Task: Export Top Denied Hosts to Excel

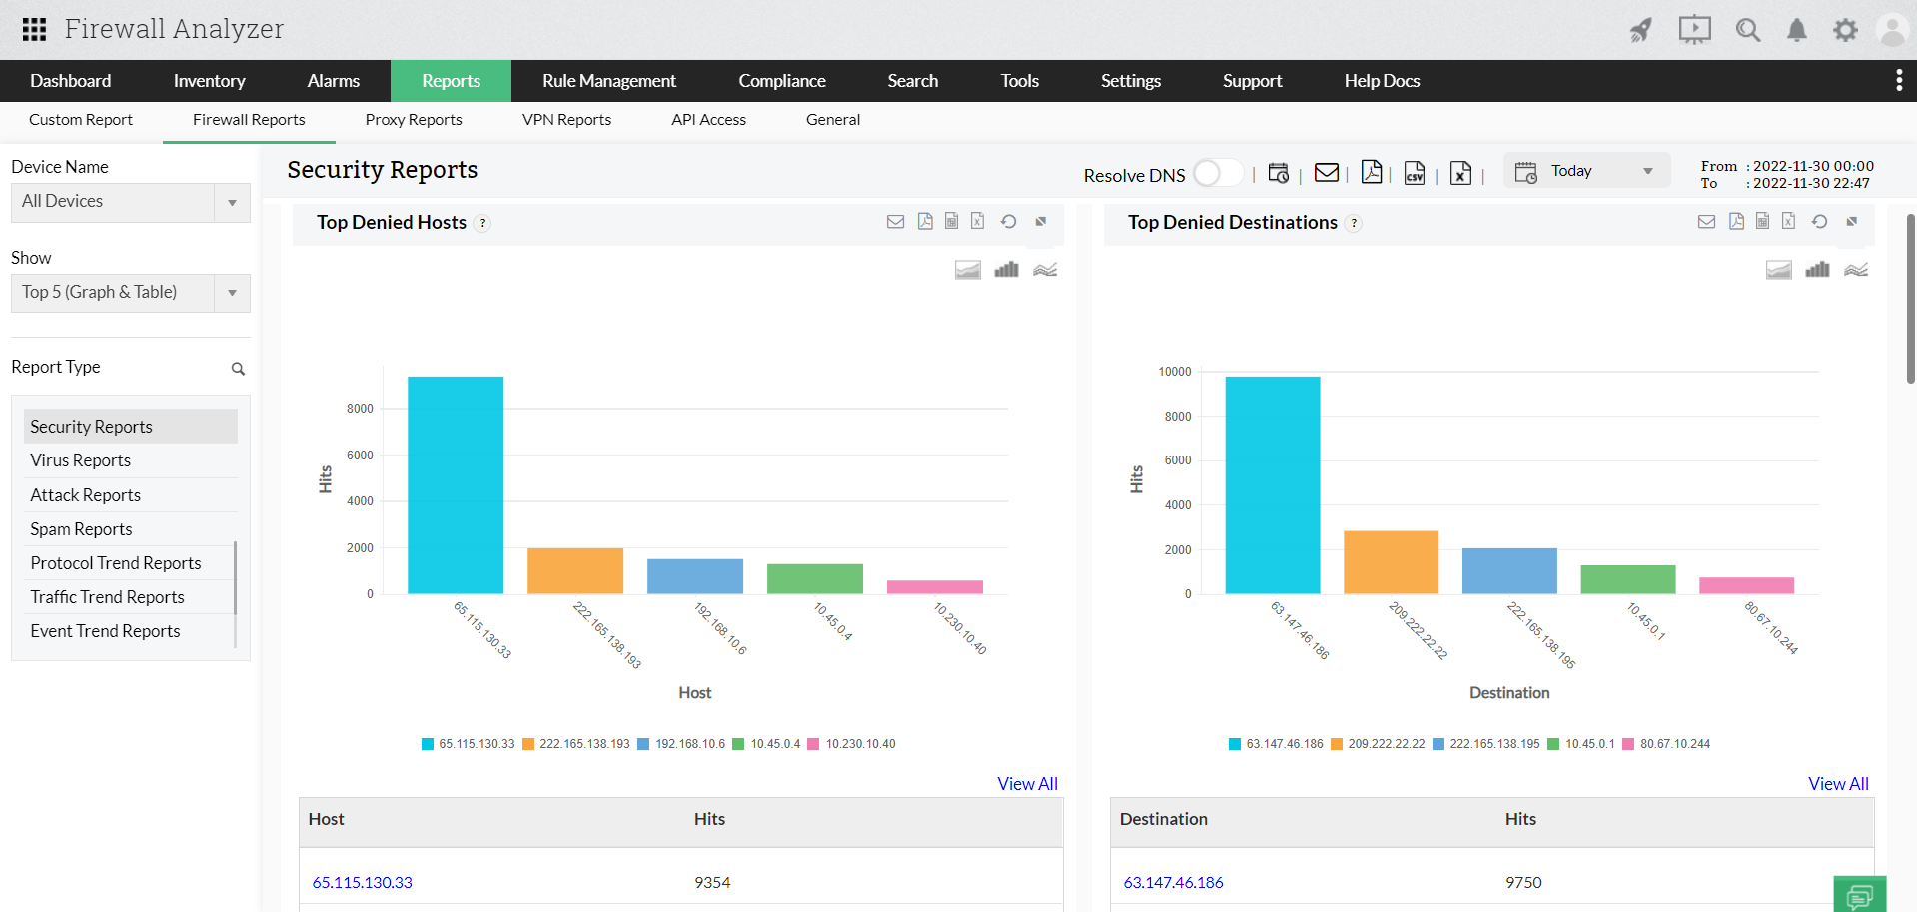Action: click(x=976, y=221)
